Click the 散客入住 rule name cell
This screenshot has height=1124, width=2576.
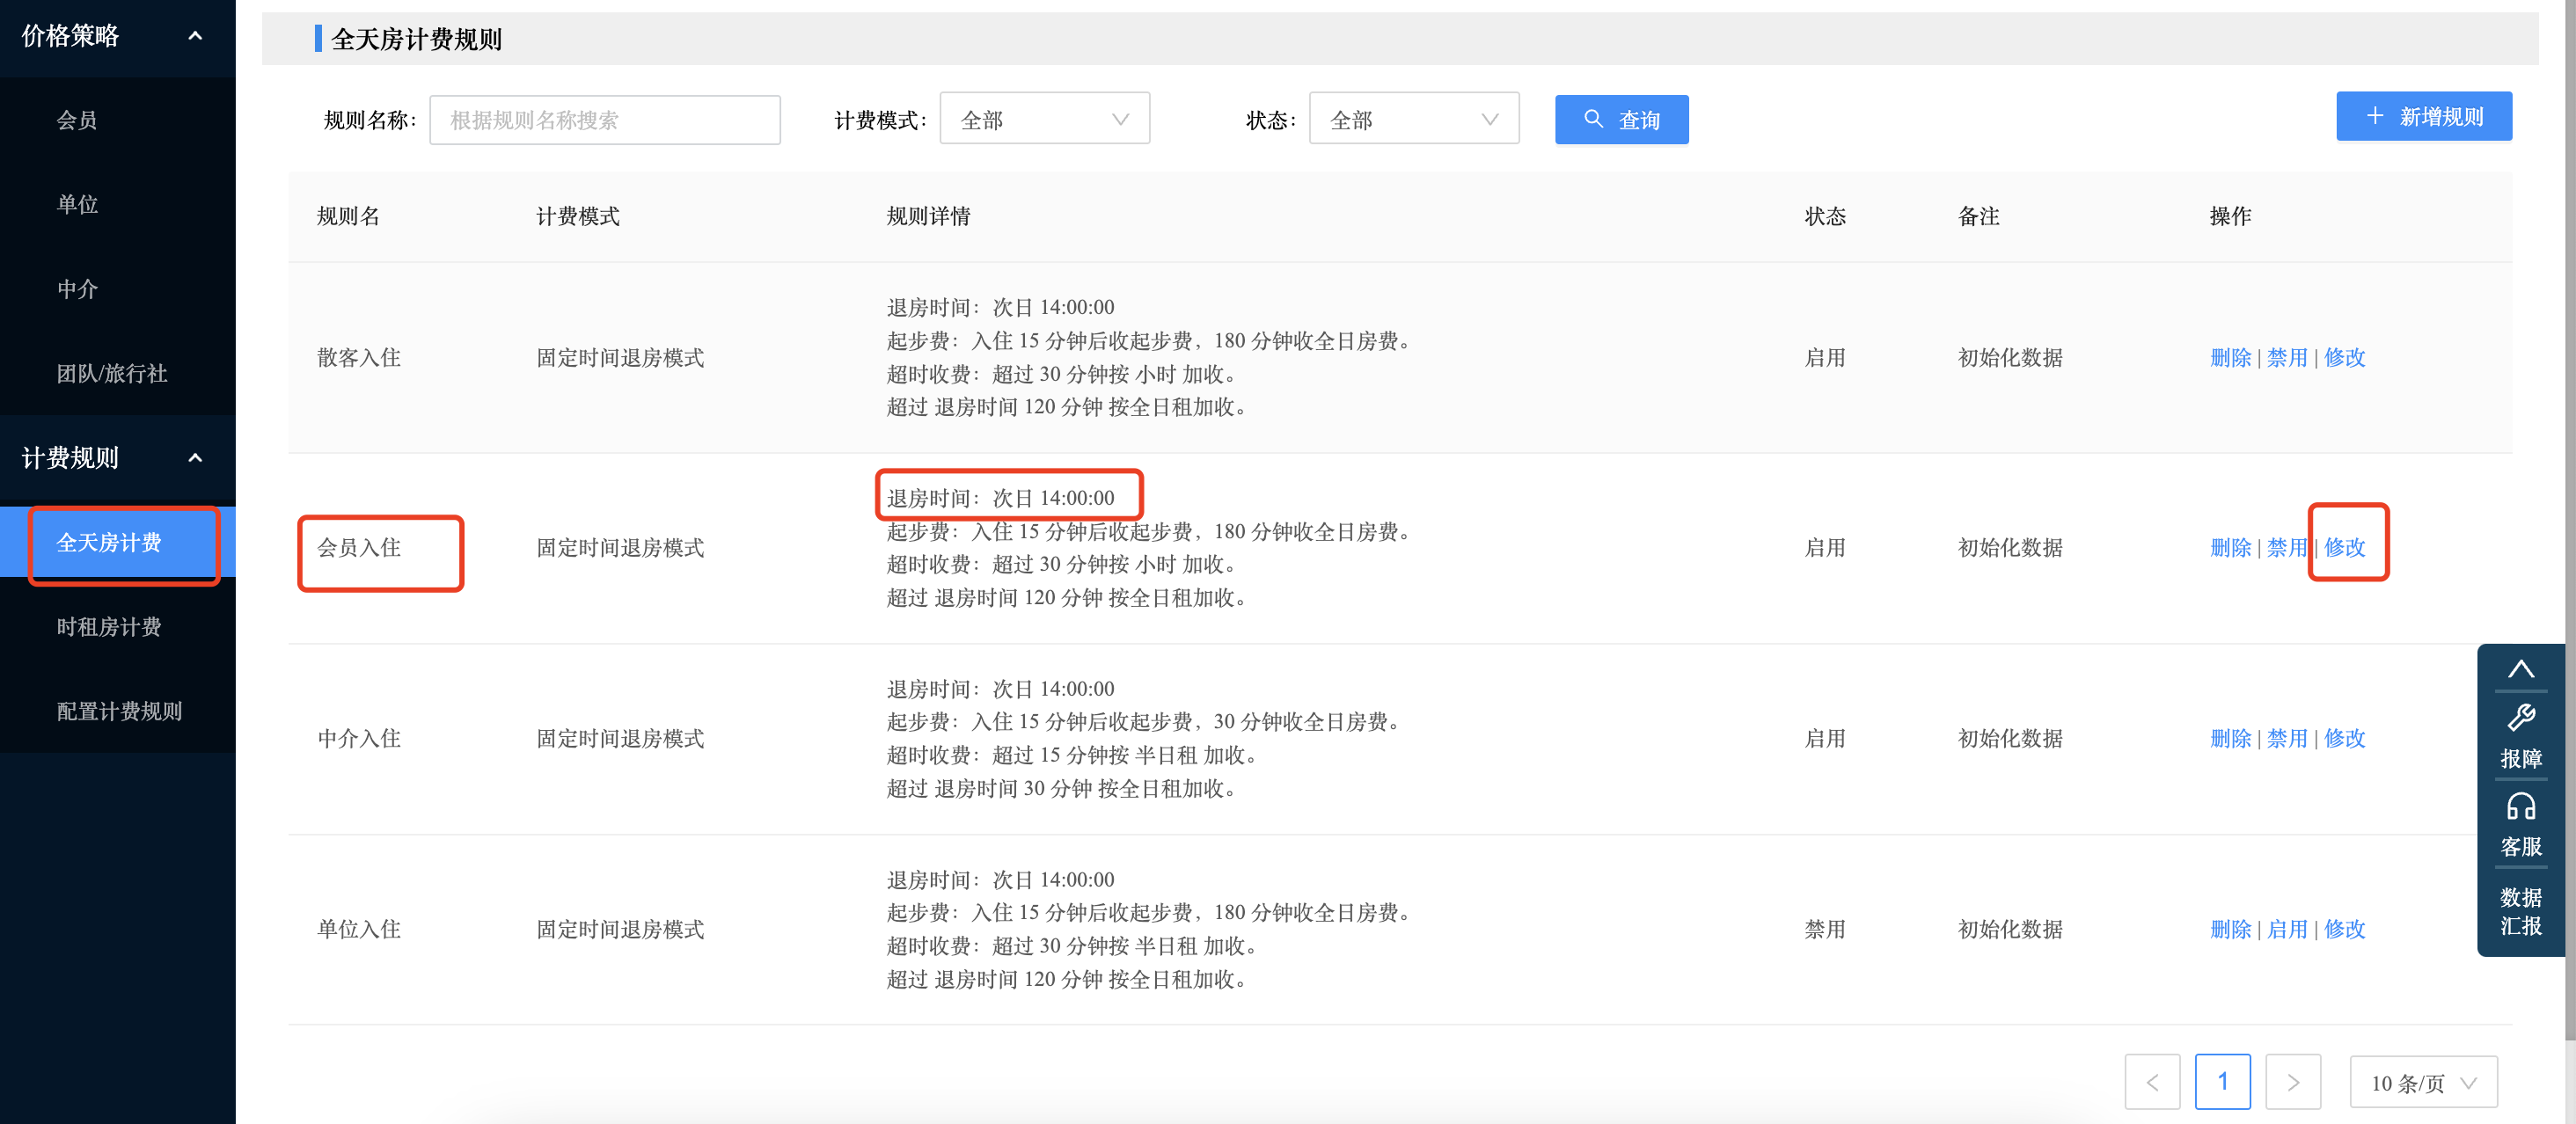pos(359,357)
